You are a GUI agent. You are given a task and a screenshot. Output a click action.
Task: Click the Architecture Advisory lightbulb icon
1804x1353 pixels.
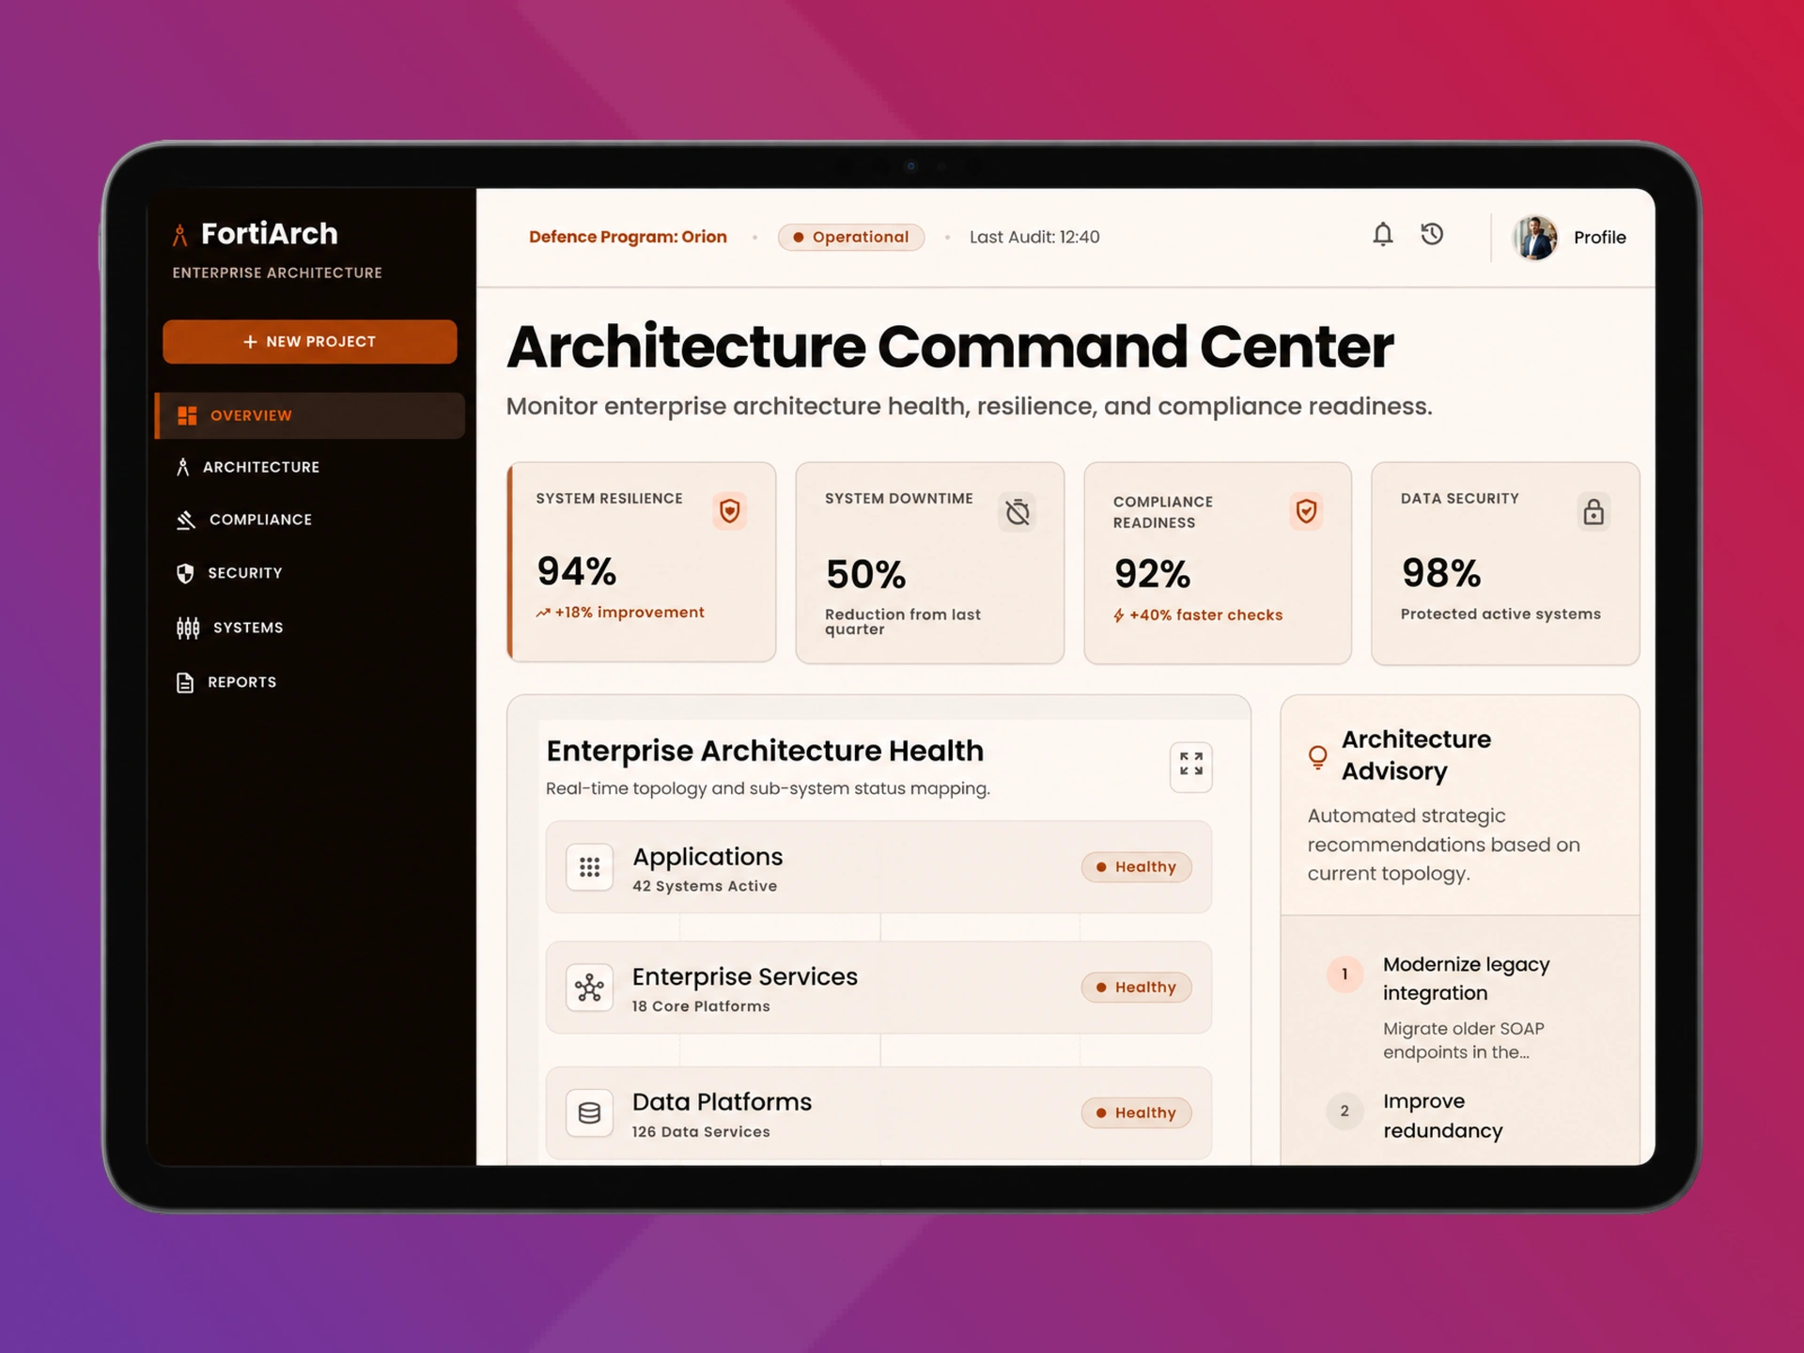click(1317, 756)
